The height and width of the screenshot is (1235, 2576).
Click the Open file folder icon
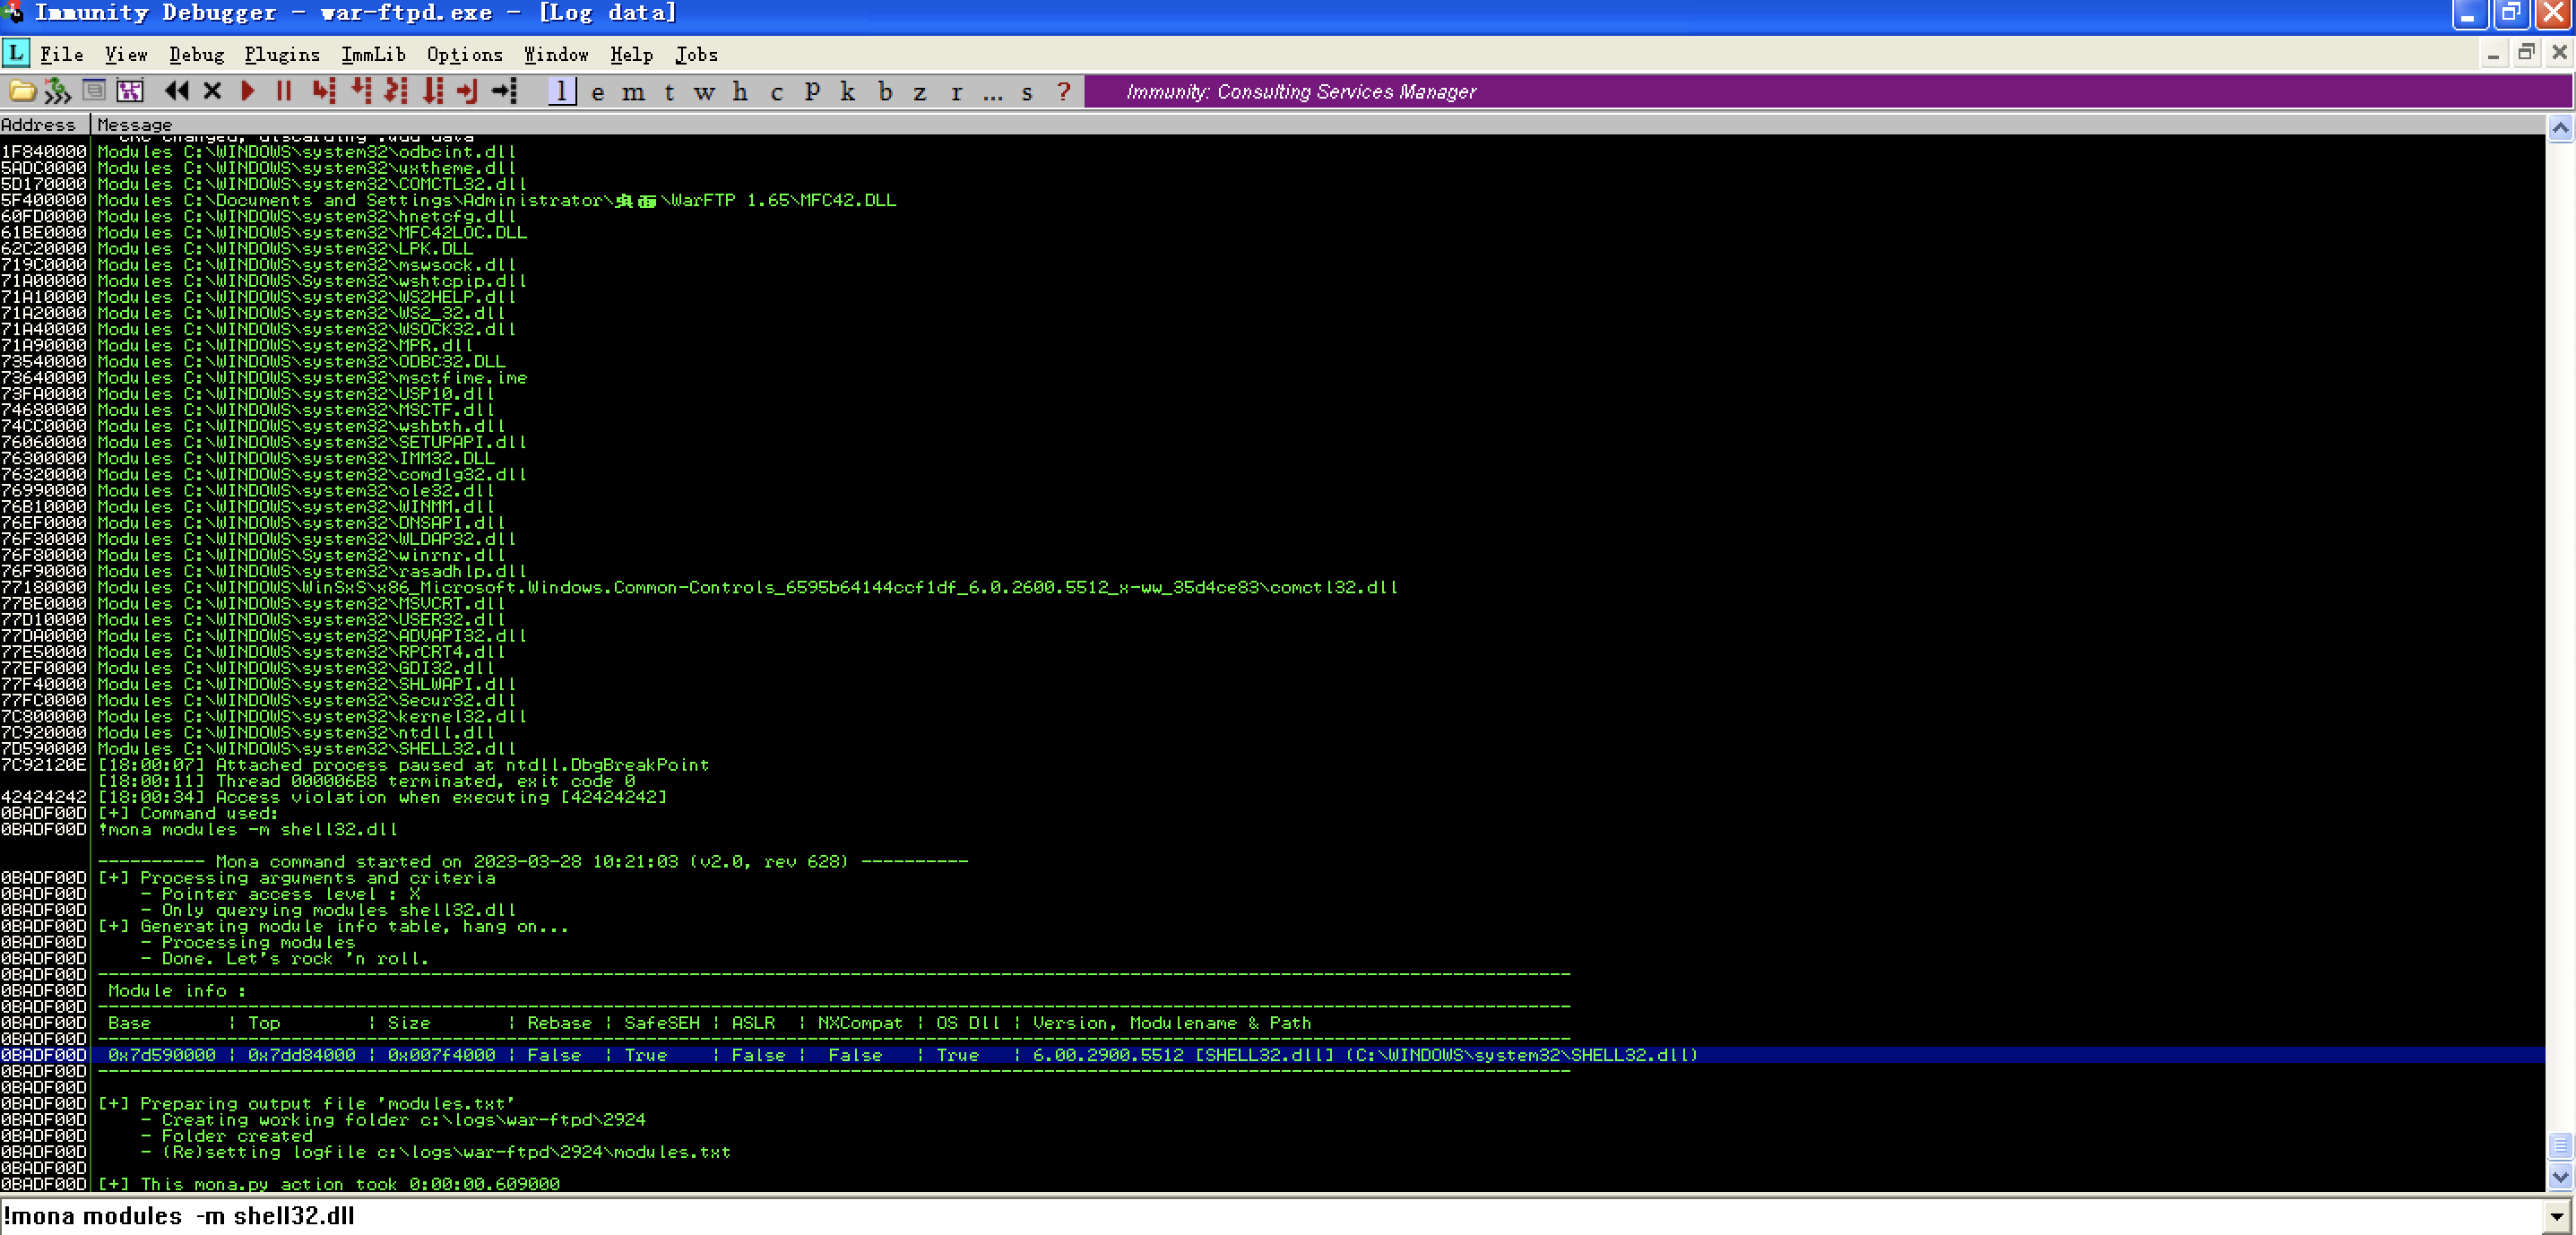point(22,92)
